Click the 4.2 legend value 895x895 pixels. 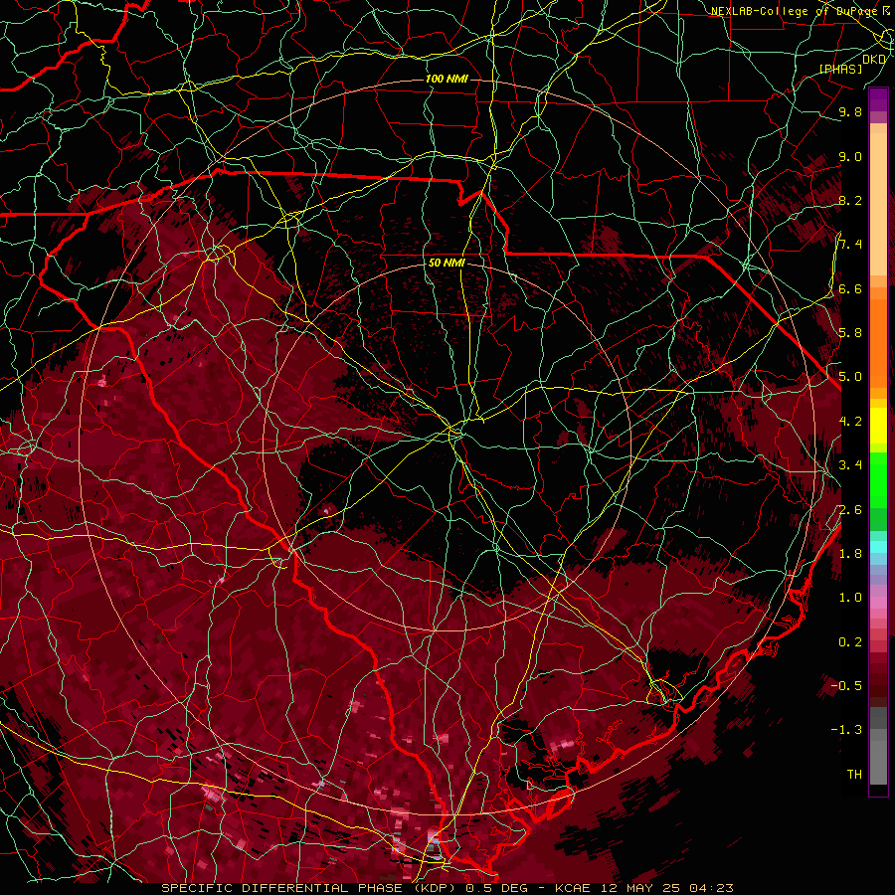[x=850, y=422]
